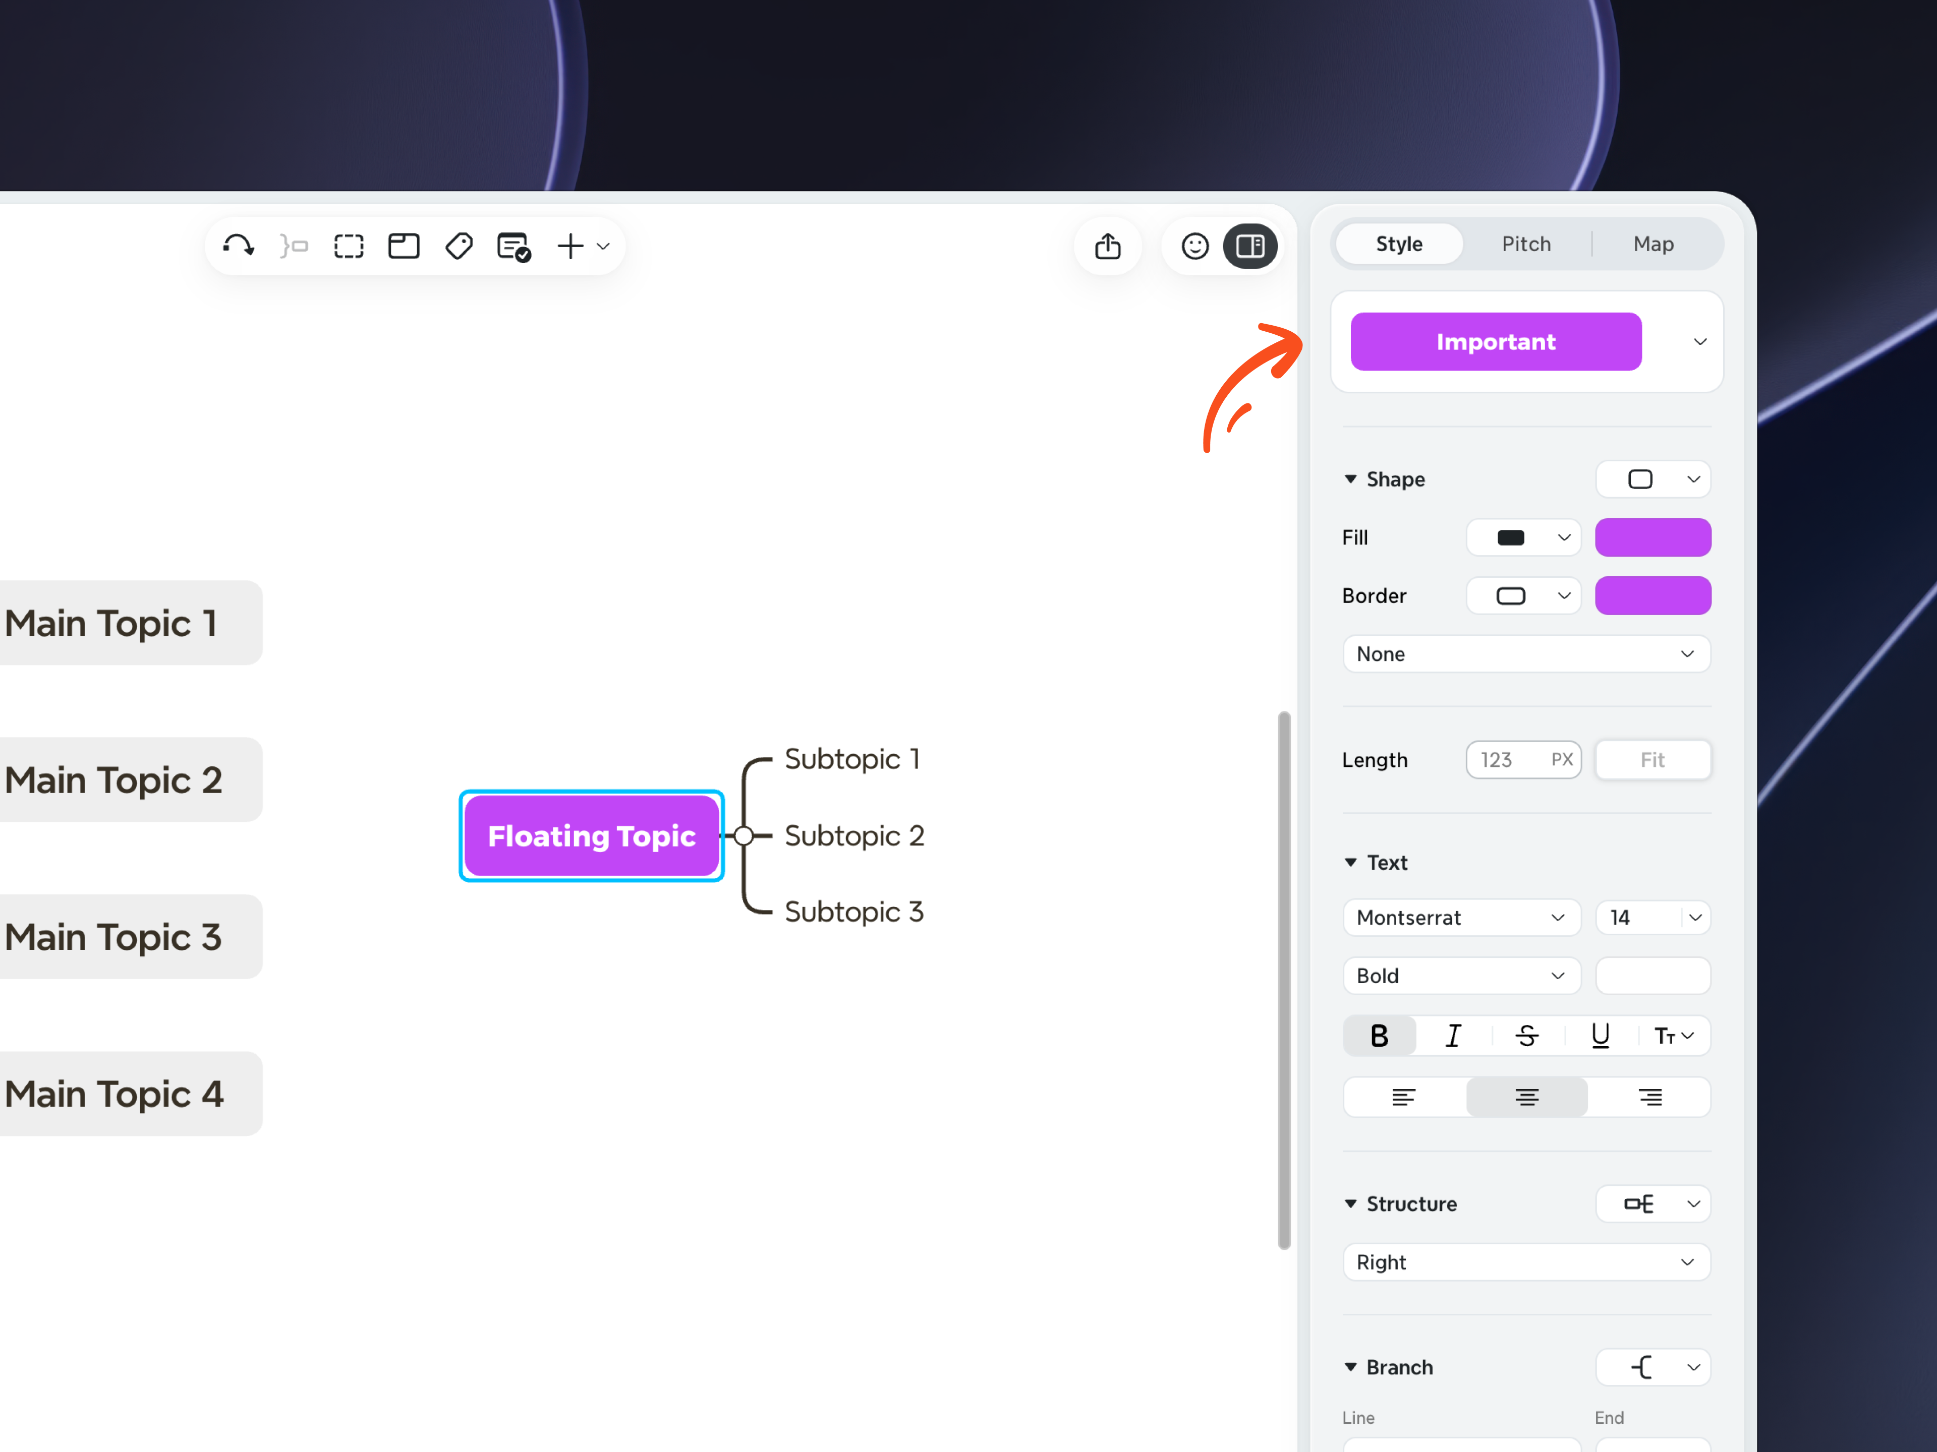Select Main Topic 2 node
The height and width of the screenshot is (1452, 1937).
pyautogui.click(x=131, y=780)
